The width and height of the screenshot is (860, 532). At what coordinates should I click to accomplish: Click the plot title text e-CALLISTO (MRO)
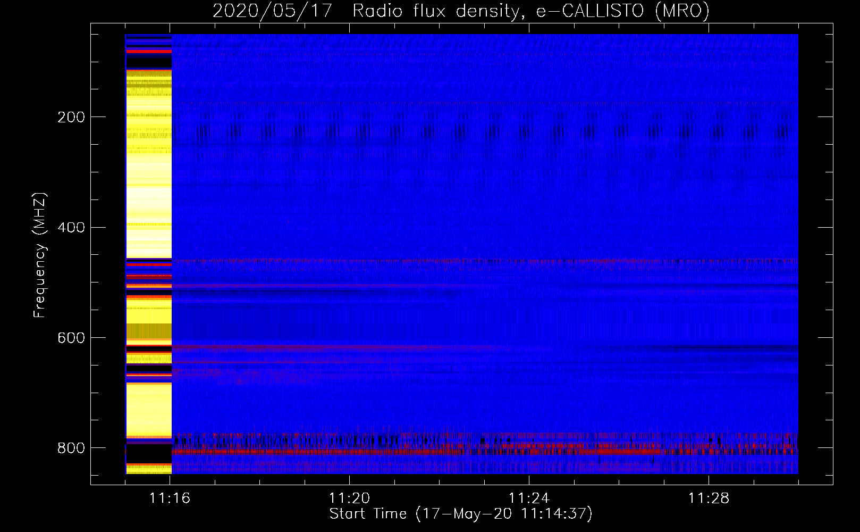click(x=622, y=11)
